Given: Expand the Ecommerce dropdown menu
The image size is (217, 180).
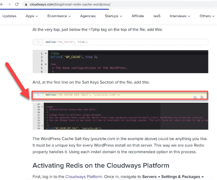Looking at the screenshot, I should 59,16.
